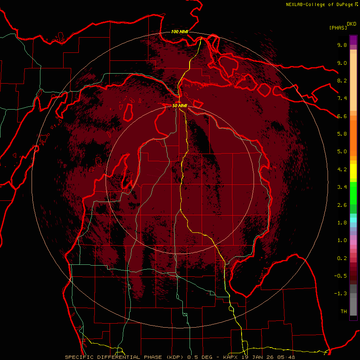
Task: Select the 9.0 scale label
Action: pyautogui.click(x=342, y=63)
